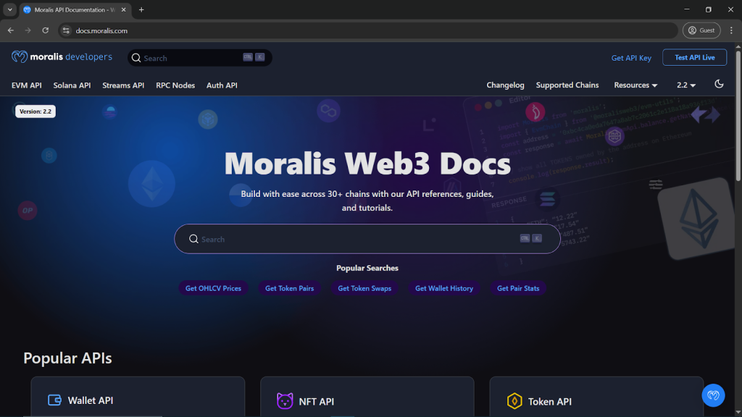Click the NFT API cat icon
This screenshot has width=742, height=417.
284,401
